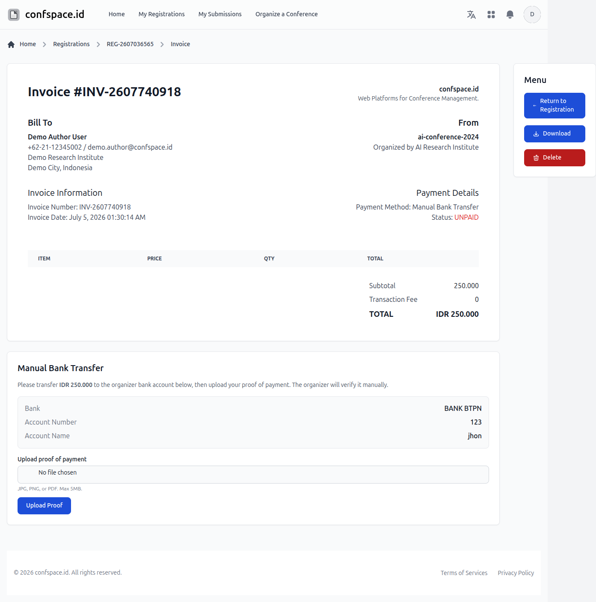Screen dimensions: 596x602
Task: Click the copyright 2026 confspace.id text
Action: (68, 572)
